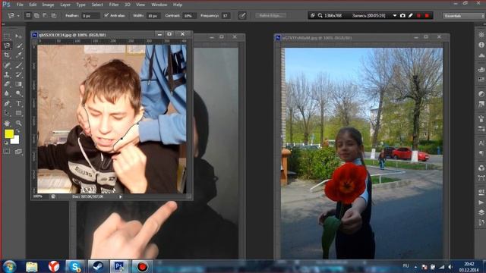Select the Eraser tool

click(7, 84)
